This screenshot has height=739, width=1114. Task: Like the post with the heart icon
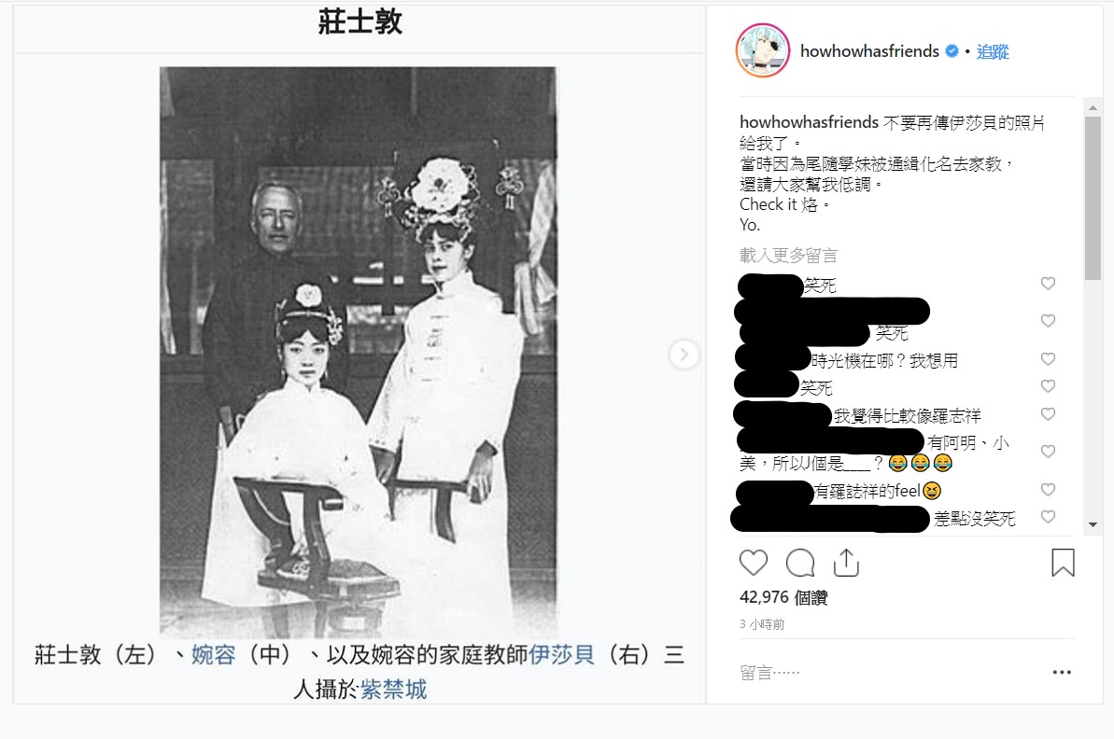click(753, 563)
